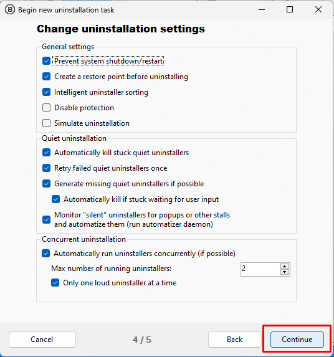Disable Automatically run uninstallers concurrently
The image size is (334, 357).
click(45, 254)
